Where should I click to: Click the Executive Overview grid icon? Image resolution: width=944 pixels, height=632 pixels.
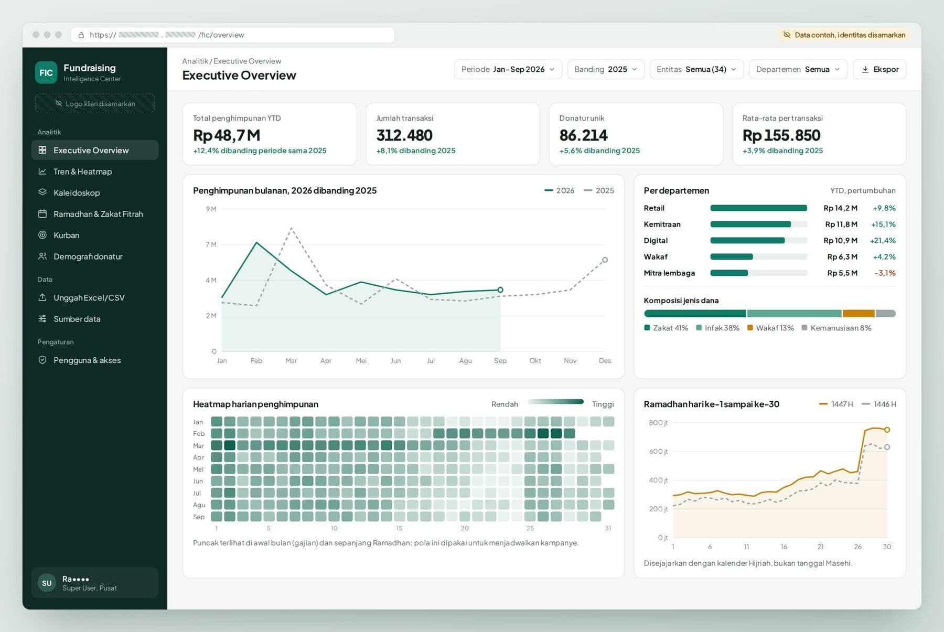click(x=42, y=150)
